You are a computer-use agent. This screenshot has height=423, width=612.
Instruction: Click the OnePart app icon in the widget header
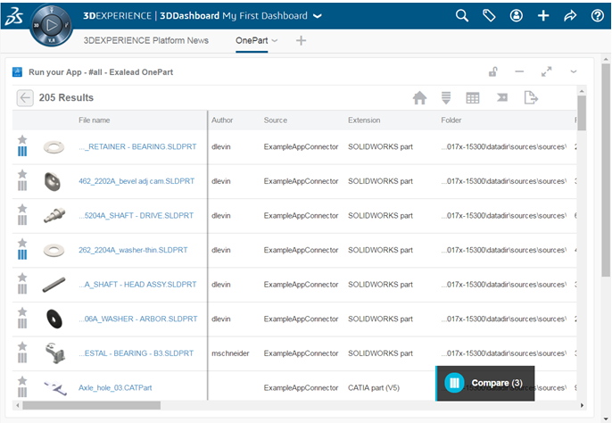point(17,72)
